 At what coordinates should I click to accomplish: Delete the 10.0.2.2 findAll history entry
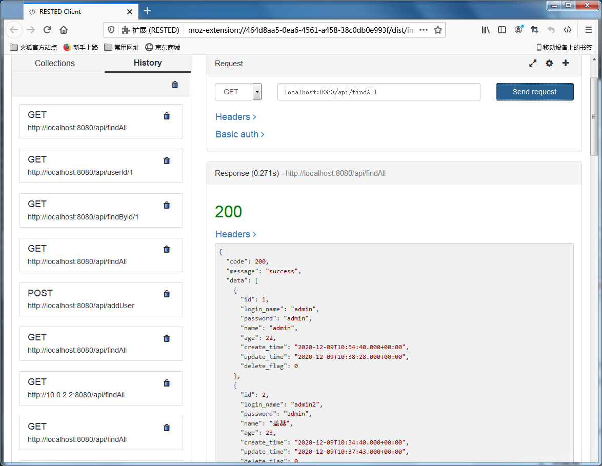(167, 383)
